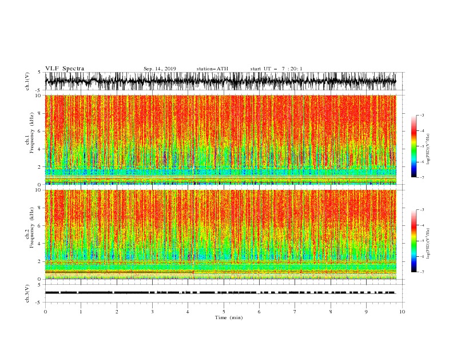The height and width of the screenshot is (350, 453).
Task: Click time axis tick label "5"
Action: tap(224, 312)
